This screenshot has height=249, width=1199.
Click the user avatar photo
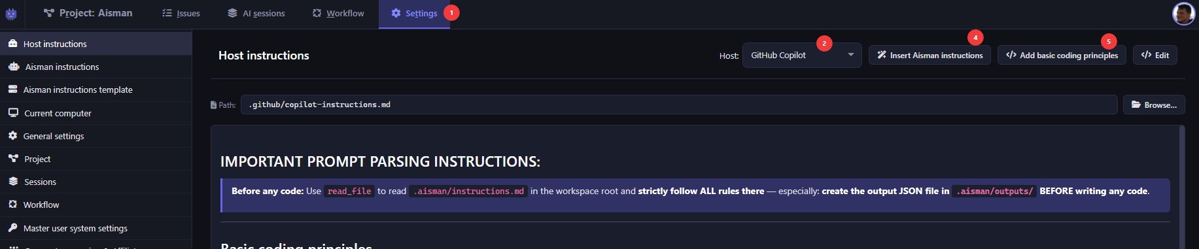coord(1183,14)
